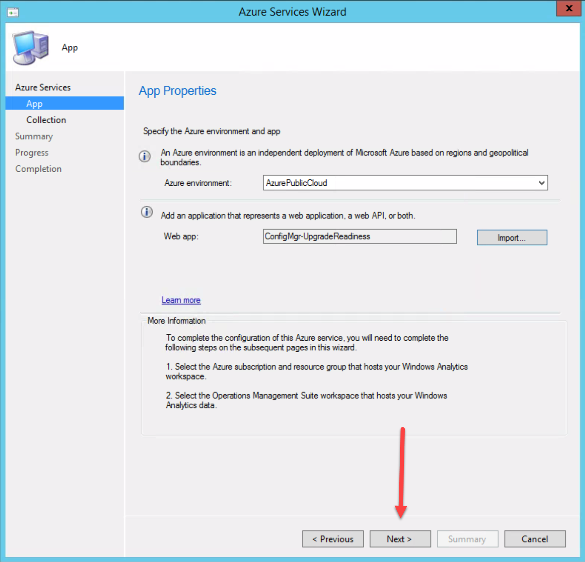Image resolution: width=585 pixels, height=562 pixels.
Task: Close the Azure Services Wizard window
Action: (x=569, y=8)
